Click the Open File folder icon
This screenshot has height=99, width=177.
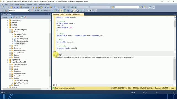click(12, 7)
